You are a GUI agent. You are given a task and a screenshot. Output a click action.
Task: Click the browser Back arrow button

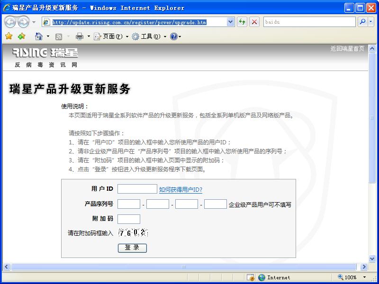10,22
